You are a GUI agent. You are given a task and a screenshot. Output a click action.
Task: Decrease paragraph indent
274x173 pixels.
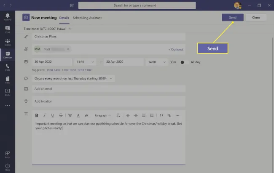[x=128, y=115]
